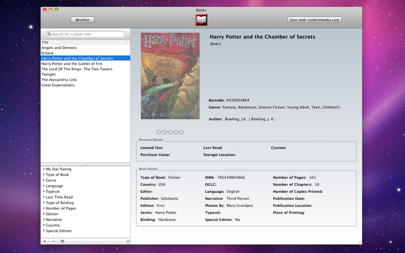Expand Language filter
Screen dimensions: 405x253
coord(44,186)
